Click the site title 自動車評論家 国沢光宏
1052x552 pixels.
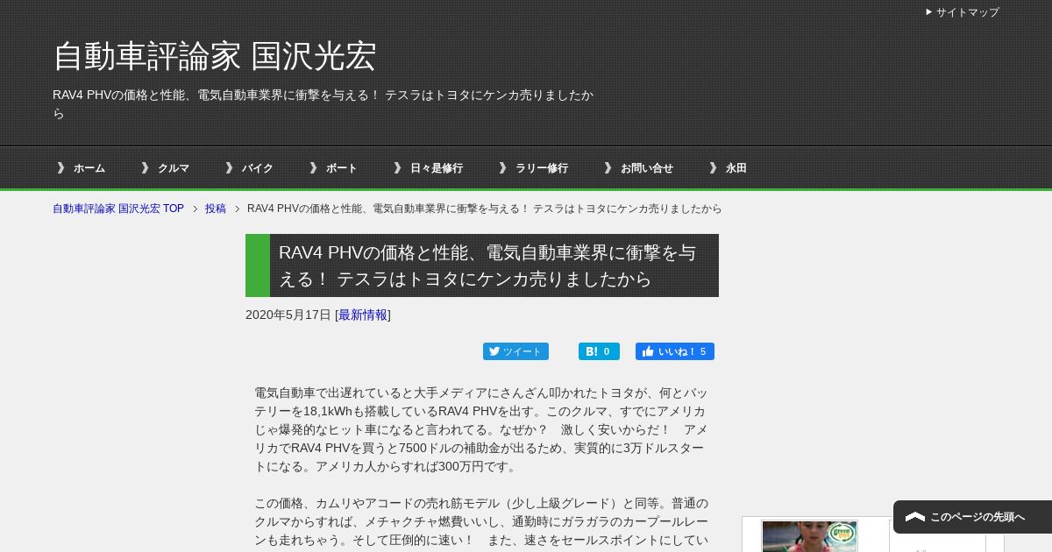[x=215, y=56]
